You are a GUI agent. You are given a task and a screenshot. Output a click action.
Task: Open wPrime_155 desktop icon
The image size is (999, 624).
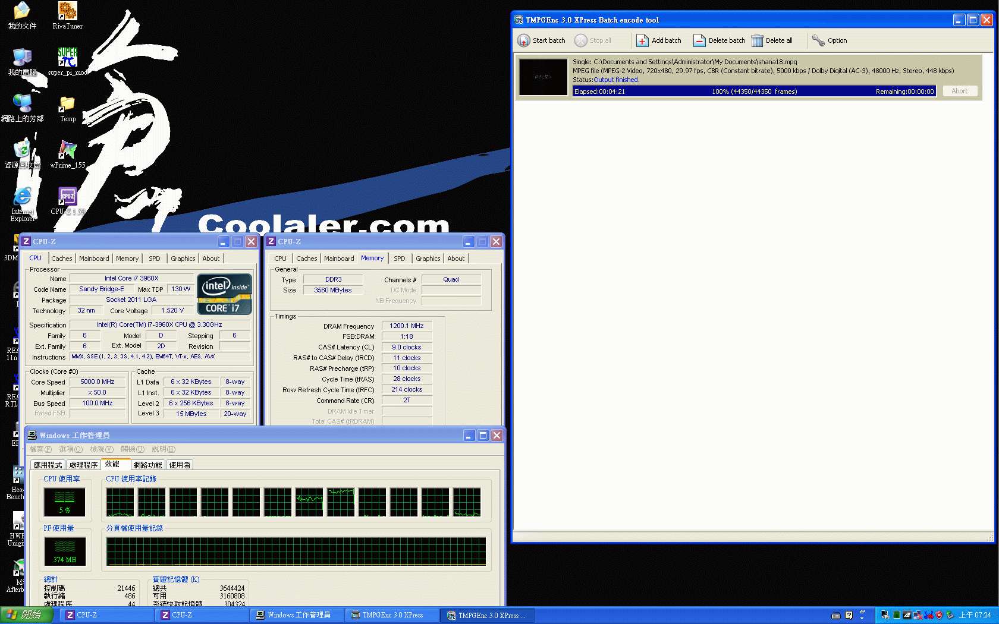click(x=67, y=150)
